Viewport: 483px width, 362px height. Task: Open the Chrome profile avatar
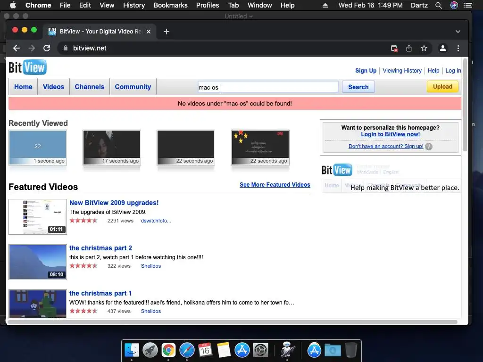(442, 49)
